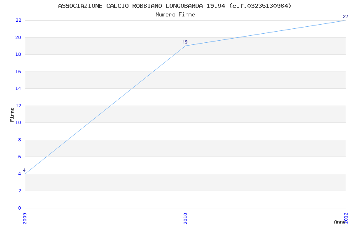Click the data label 22 at the line's end

(x=345, y=16)
